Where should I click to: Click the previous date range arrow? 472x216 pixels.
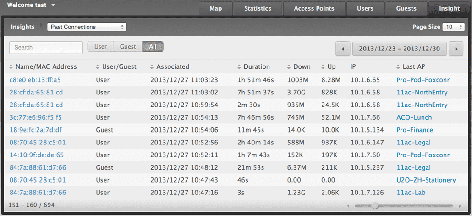[x=343, y=48]
